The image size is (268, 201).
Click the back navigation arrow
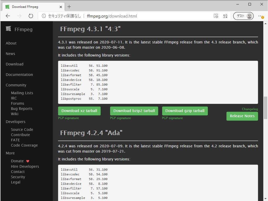8,16
